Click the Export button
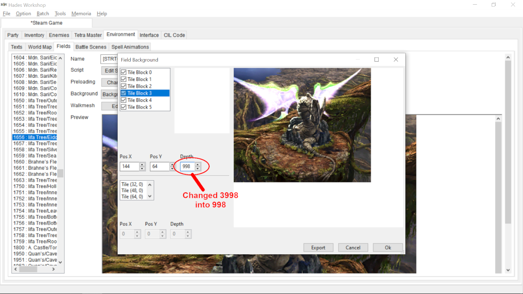The width and height of the screenshot is (523, 294). coord(318,248)
